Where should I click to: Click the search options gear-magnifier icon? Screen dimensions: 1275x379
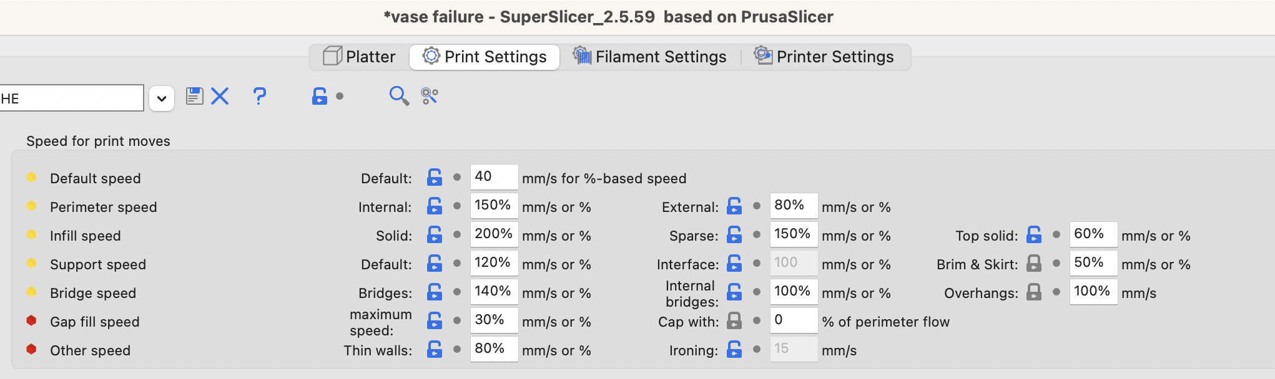[430, 97]
